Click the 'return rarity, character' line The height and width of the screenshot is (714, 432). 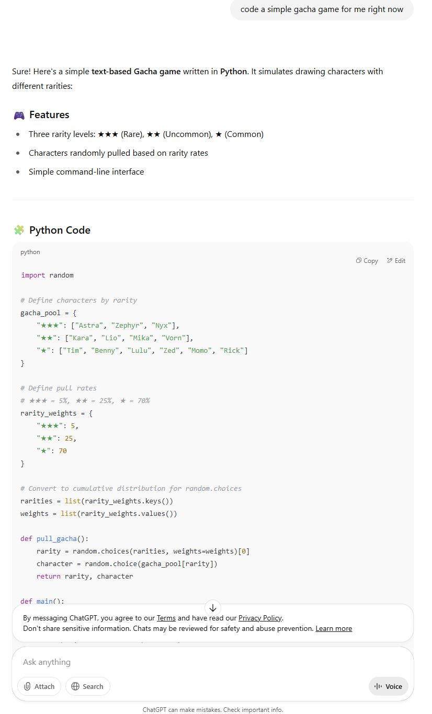(x=85, y=576)
